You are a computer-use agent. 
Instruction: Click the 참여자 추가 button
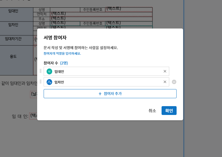point(110,93)
